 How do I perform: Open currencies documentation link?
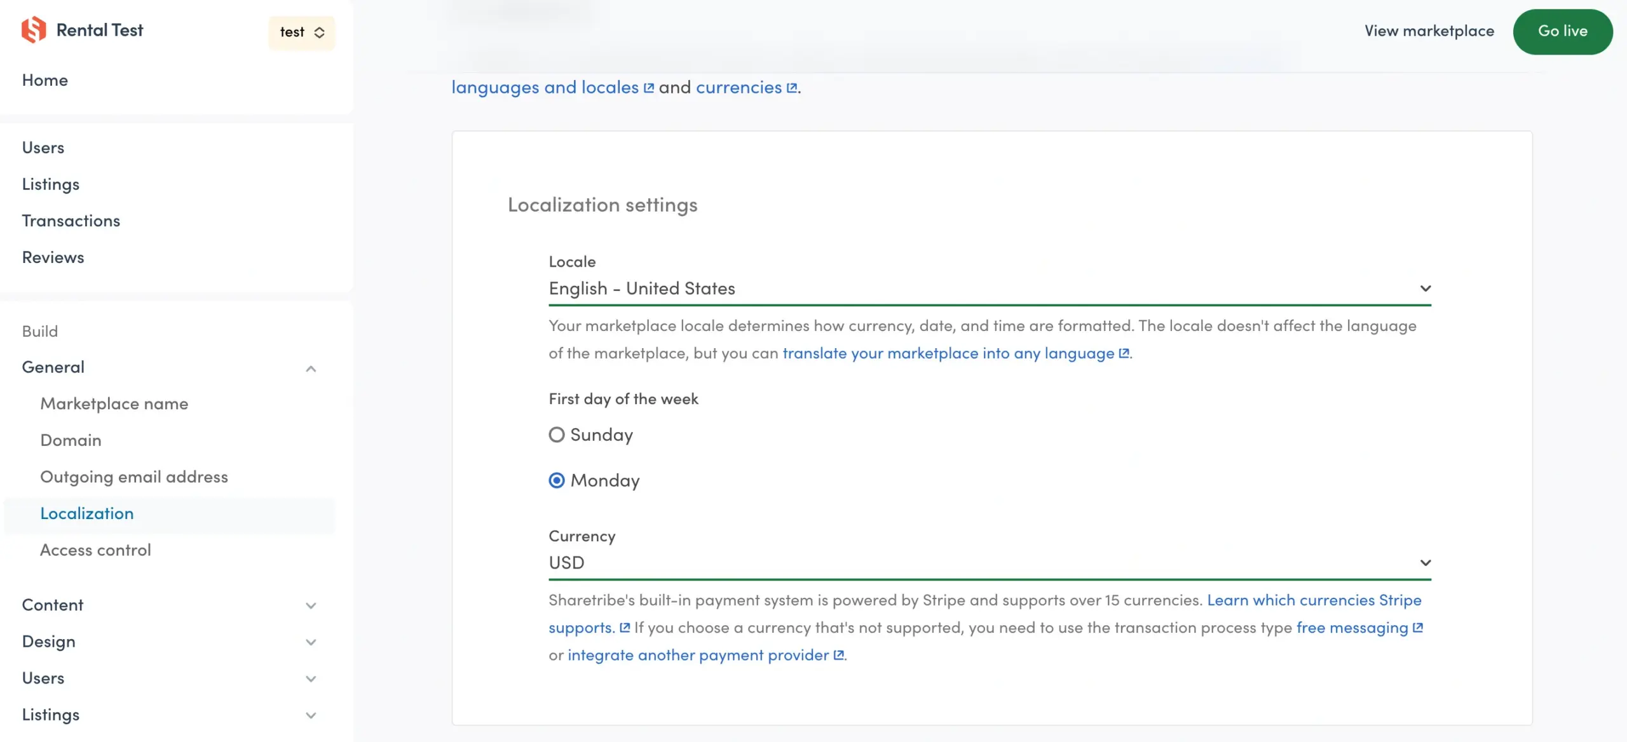pyautogui.click(x=739, y=88)
